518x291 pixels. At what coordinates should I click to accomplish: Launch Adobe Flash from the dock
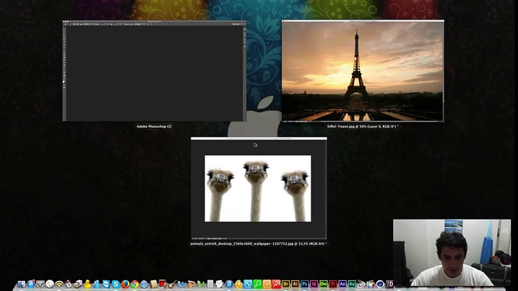coord(333,284)
